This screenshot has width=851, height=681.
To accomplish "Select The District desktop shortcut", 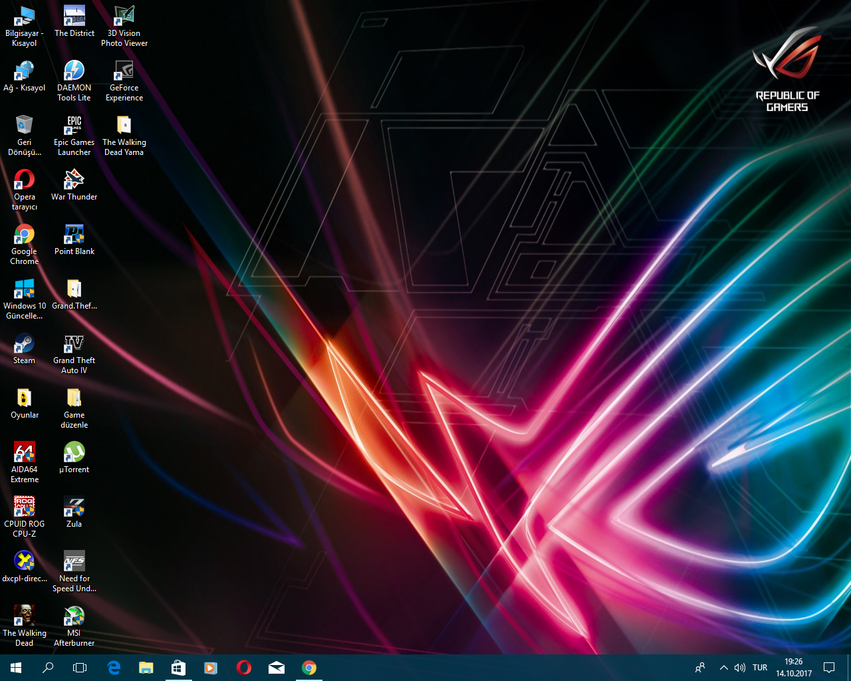I will pos(74,22).
